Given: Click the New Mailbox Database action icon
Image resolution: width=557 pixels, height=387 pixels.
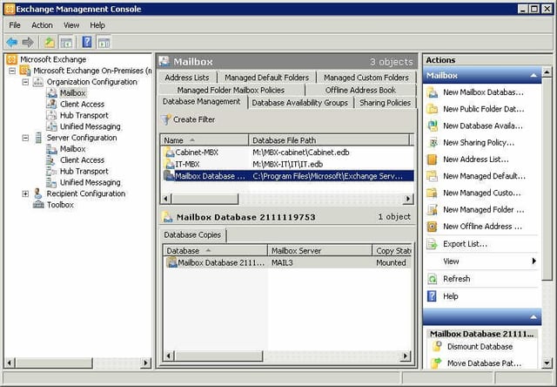Looking at the screenshot, I should pos(432,92).
